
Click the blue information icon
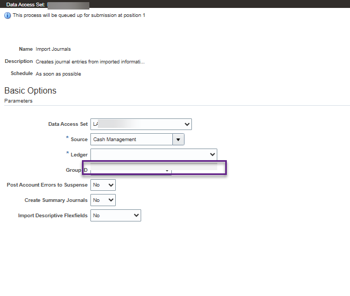click(7, 15)
